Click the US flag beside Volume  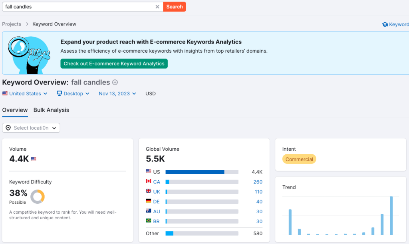click(34, 159)
